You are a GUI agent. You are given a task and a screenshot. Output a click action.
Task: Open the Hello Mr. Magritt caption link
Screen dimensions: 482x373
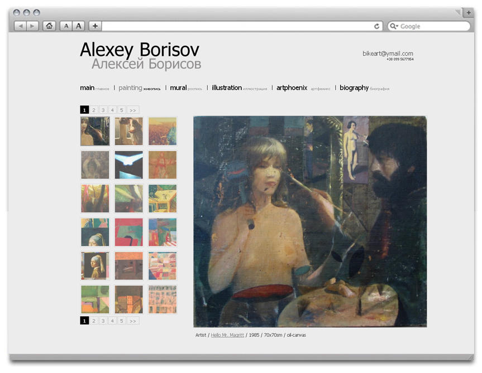tap(227, 335)
